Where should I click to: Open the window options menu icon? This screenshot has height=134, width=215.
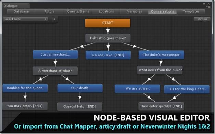[x=208, y=7]
